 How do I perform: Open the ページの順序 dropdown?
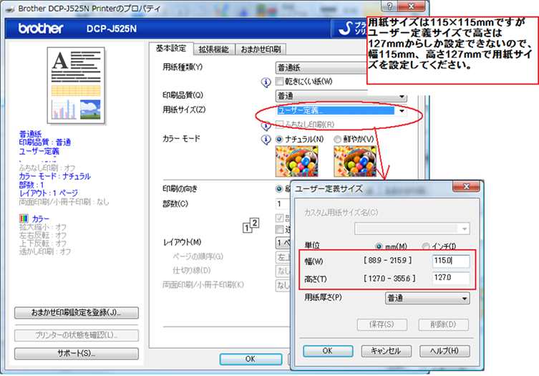pyautogui.click(x=283, y=257)
